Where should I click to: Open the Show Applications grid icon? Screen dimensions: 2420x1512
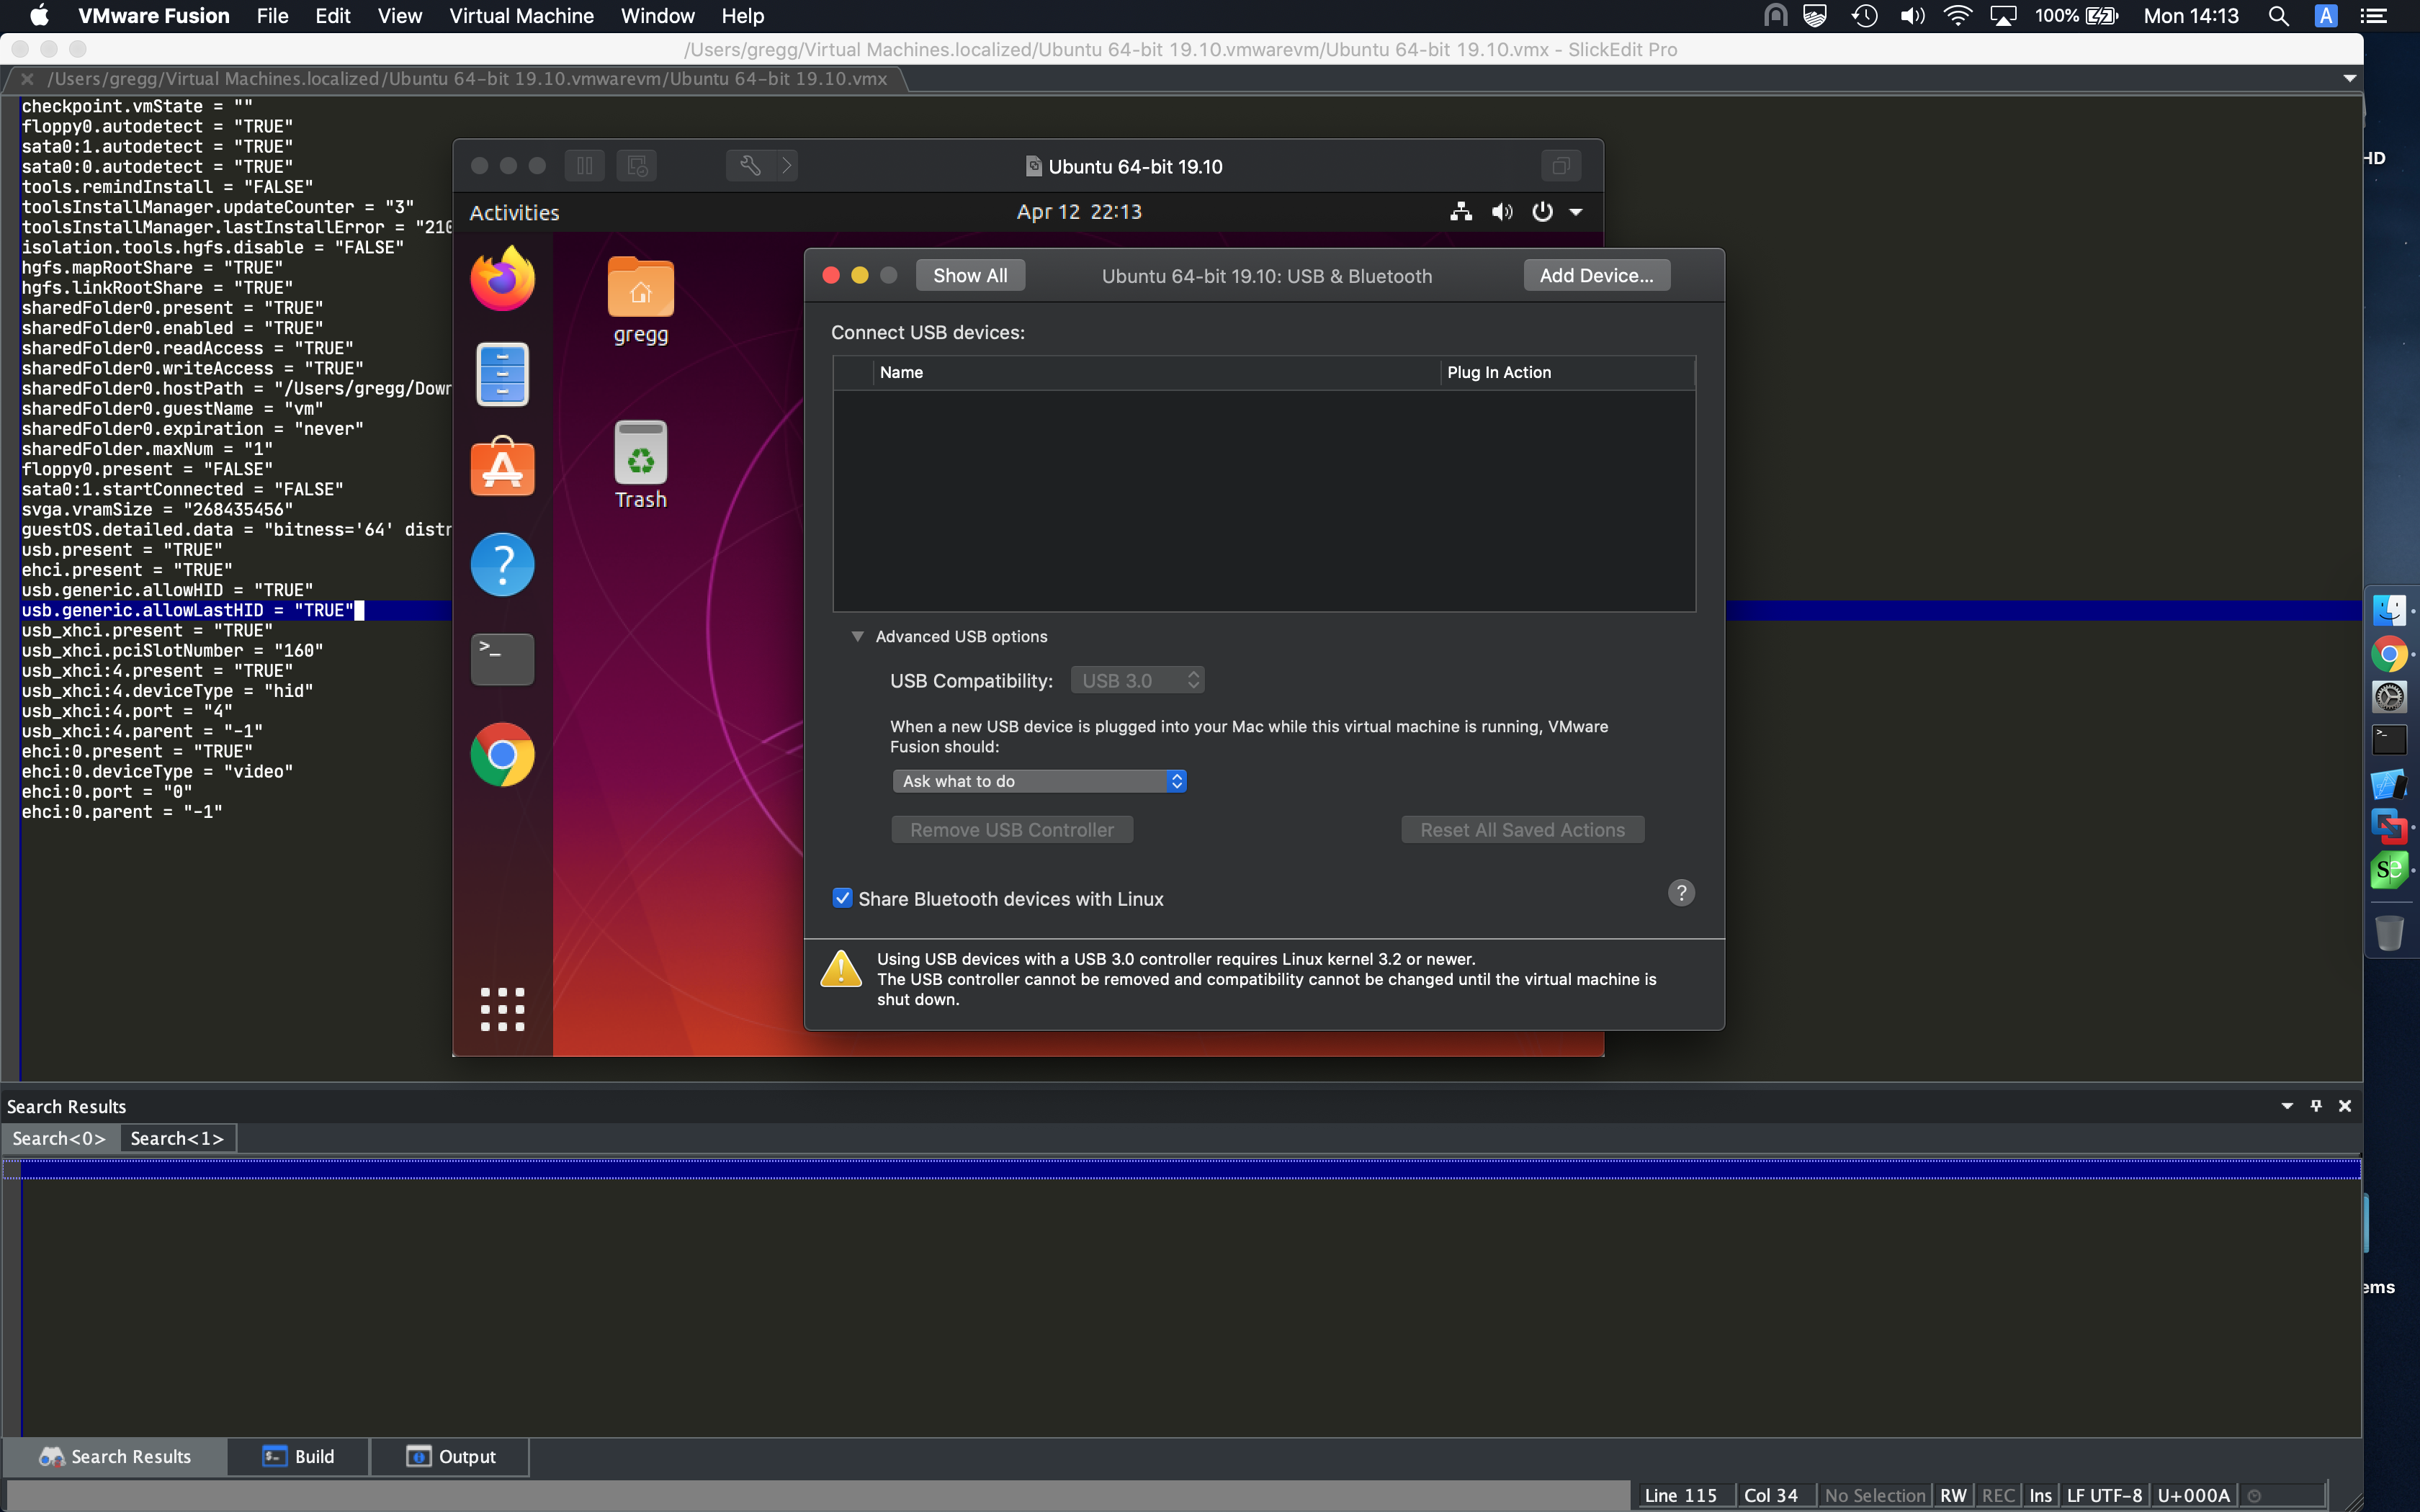[x=502, y=1009]
